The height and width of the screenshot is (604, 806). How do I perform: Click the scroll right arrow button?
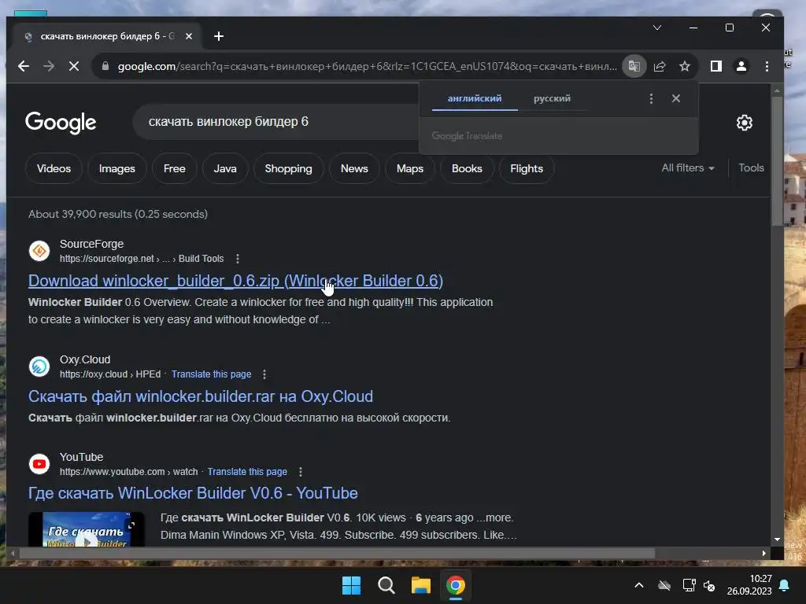763,553
